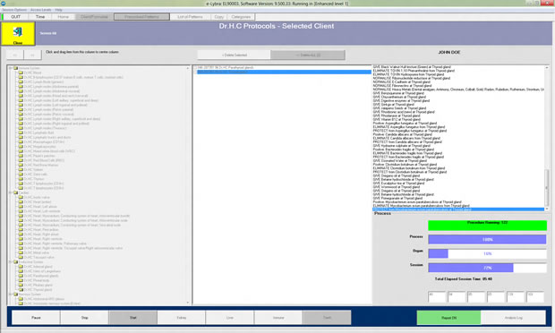Toggle the green Report ON button
This screenshot has height=333, width=555.
tap(448, 318)
